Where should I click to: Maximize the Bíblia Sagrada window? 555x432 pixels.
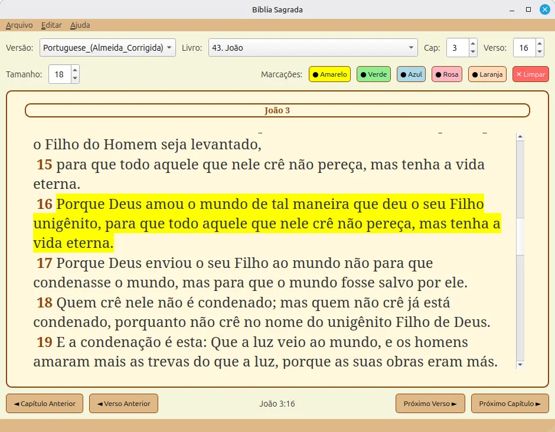[x=528, y=9]
